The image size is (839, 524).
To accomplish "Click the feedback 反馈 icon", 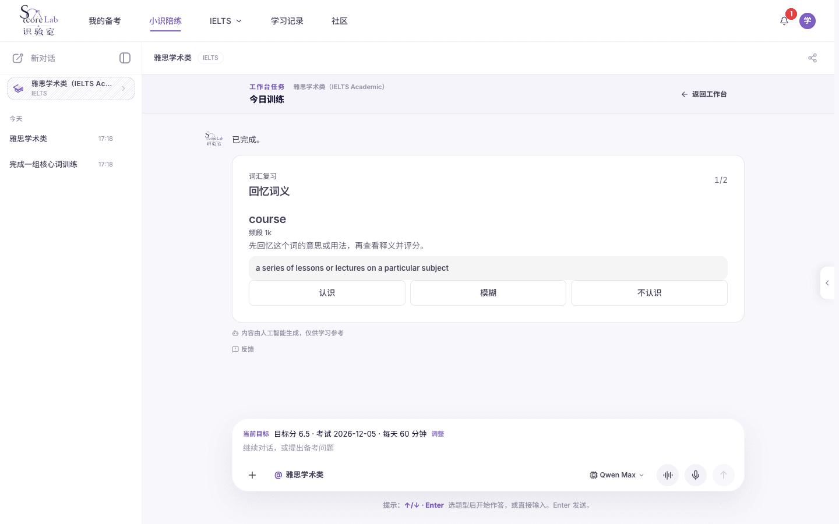I will 235,349.
